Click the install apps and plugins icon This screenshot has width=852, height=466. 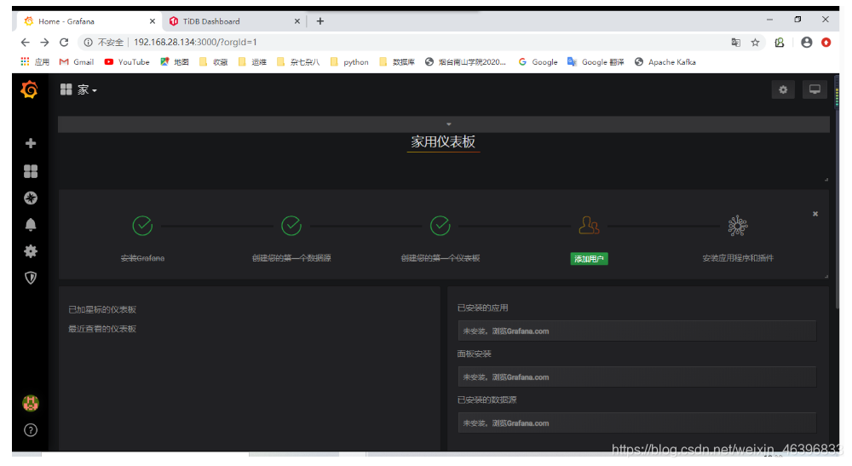click(x=737, y=226)
